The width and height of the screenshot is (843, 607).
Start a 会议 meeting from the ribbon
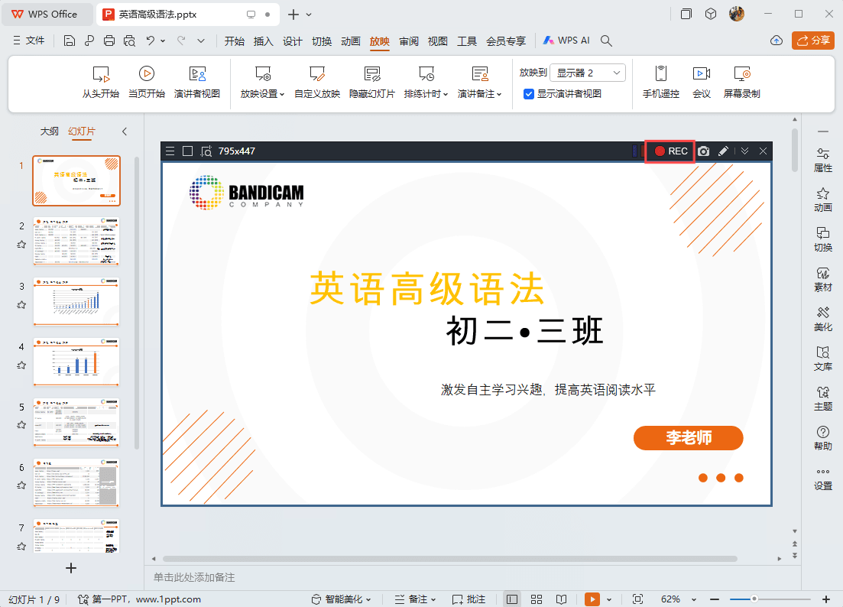701,82
